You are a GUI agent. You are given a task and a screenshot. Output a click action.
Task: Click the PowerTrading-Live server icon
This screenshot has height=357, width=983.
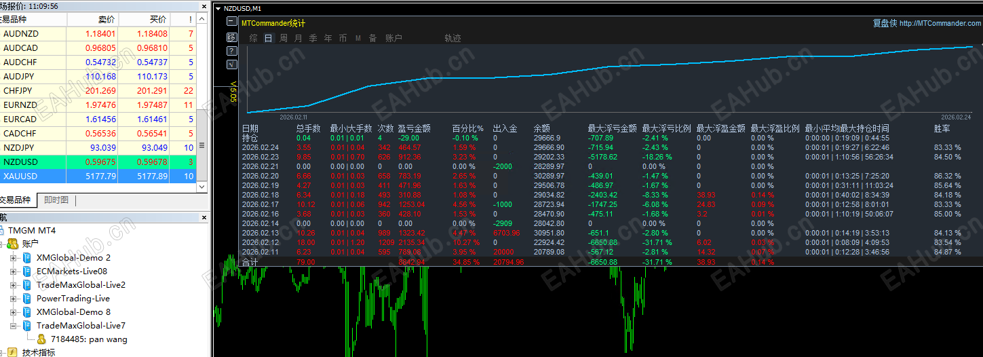(x=27, y=299)
